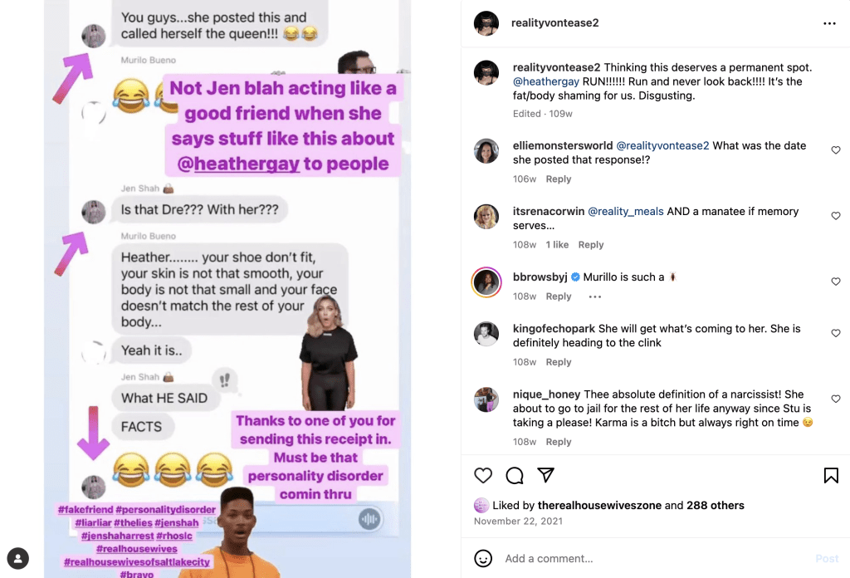Open @heathergay mention in caption
The height and width of the screenshot is (578, 850).
pos(546,81)
